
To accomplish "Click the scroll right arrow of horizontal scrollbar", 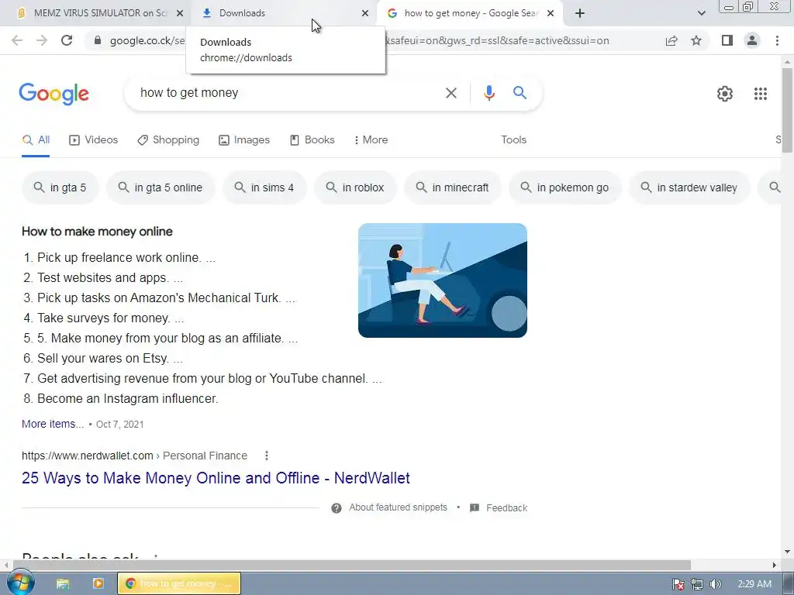I will point(775,565).
